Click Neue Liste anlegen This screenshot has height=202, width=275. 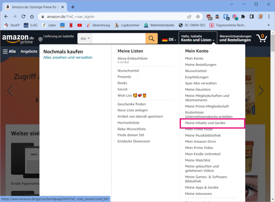(x=132, y=110)
